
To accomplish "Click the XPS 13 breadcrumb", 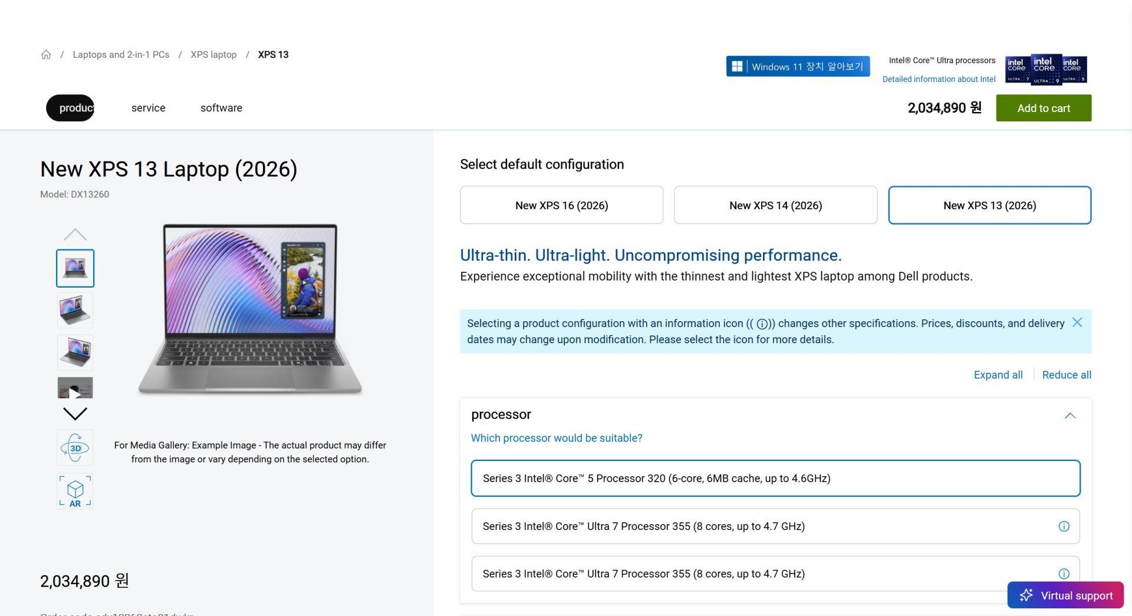I will [273, 54].
